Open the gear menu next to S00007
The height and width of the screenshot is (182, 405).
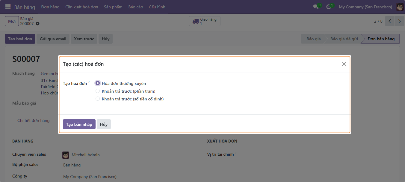(x=37, y=24)
